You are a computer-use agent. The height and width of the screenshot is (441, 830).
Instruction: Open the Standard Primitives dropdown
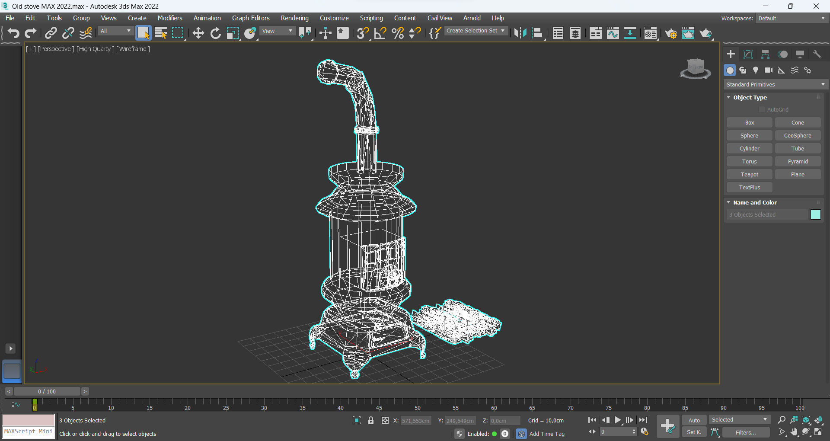[x=776, y=84]
